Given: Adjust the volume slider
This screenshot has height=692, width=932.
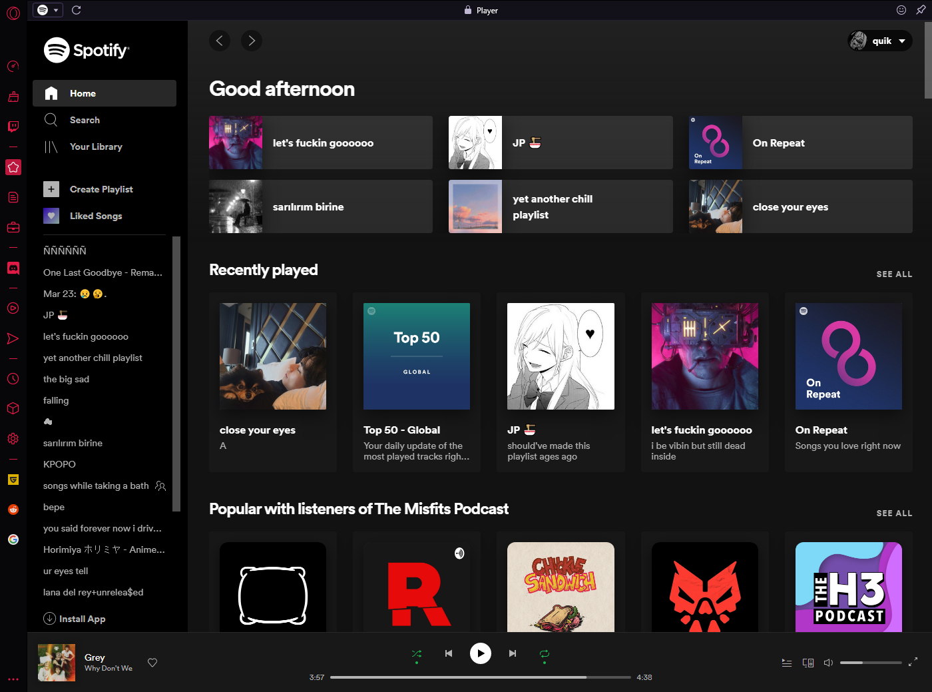Looking at the screenshot, I should [871, 663].
